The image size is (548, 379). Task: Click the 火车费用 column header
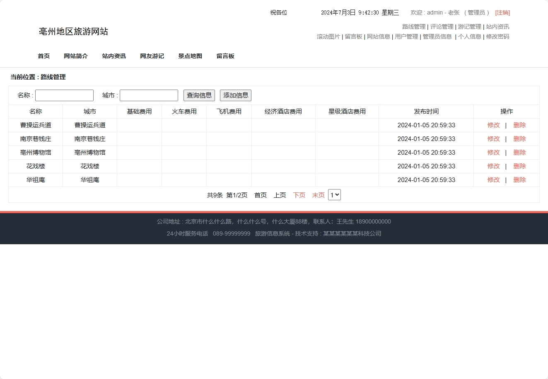184,112
